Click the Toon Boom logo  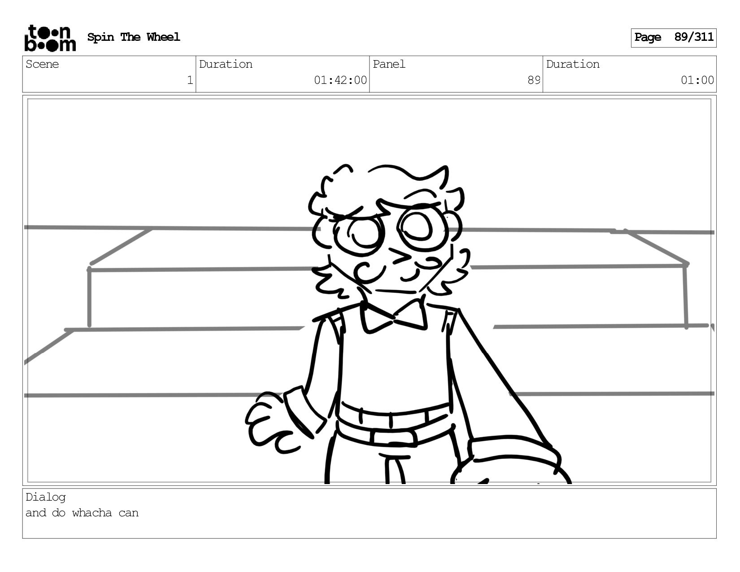(x=50, y=38)
